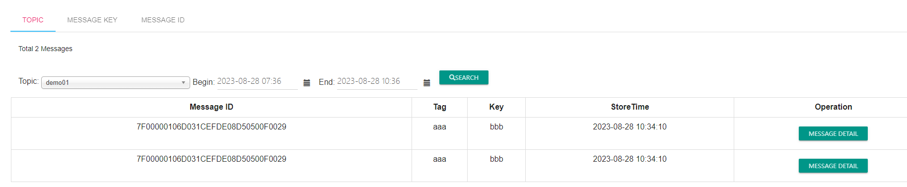The width and height of the screenshot is (907, 187).
Task: Open Message Detail for the first row
Action: [833, 133]
